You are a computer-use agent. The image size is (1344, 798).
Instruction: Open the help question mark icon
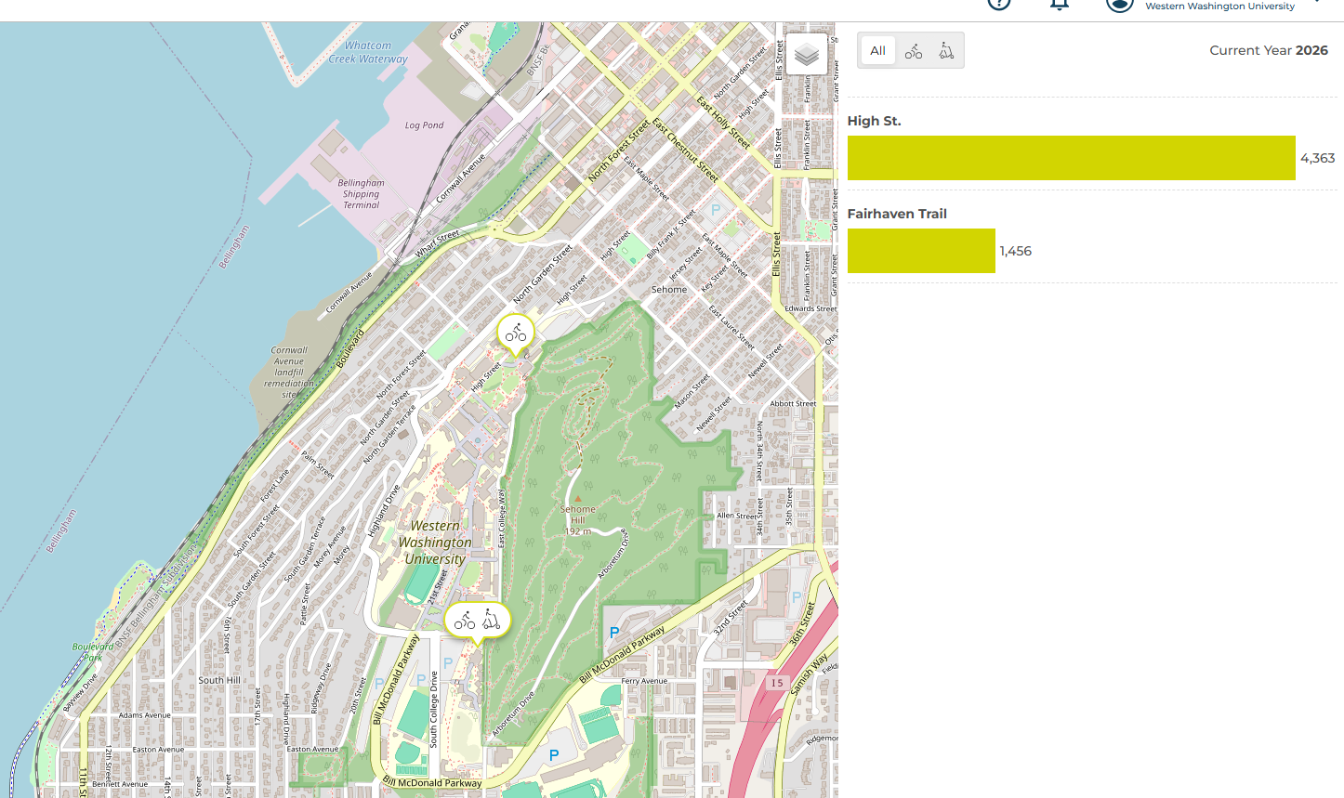pyautogui.click(x=999, y=4)
